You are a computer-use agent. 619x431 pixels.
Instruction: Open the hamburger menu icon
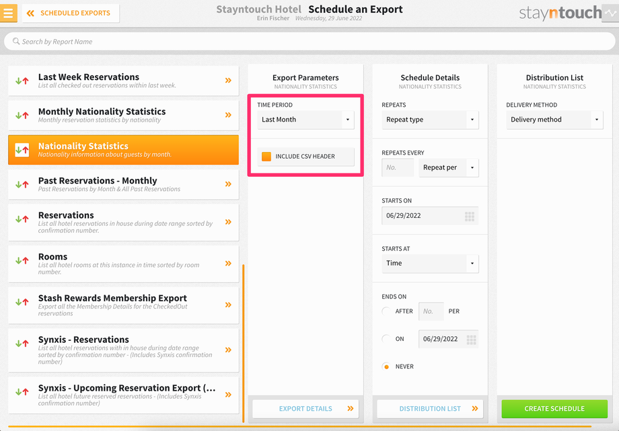(8, 13)
